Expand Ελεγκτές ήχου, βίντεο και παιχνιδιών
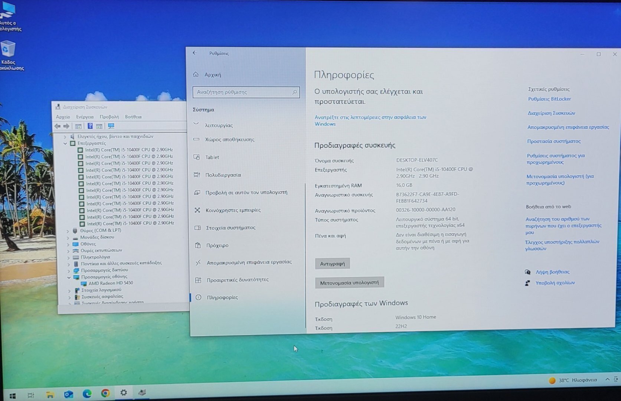The width and height of the screenshot is (621, 401). point(65,137)
